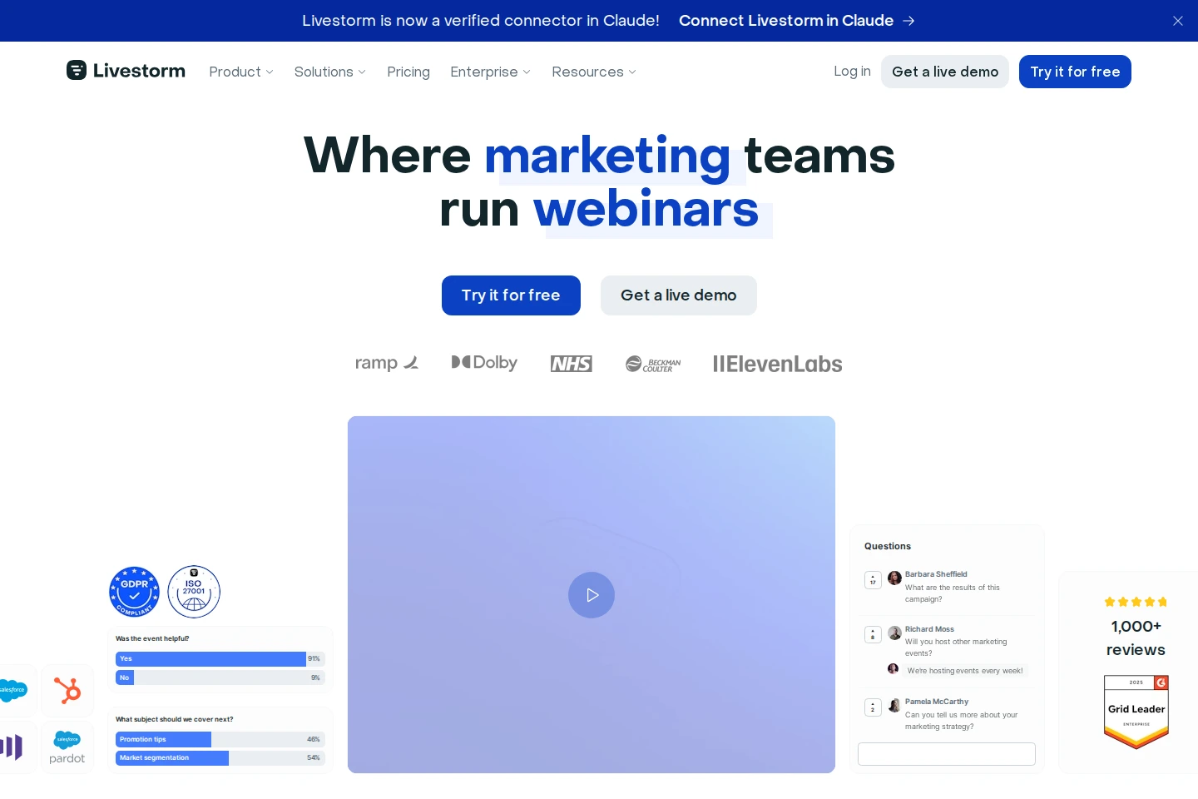1198x799 pixels.
Task: Click the ISO 27001 badge
Action: click(194, 592)
